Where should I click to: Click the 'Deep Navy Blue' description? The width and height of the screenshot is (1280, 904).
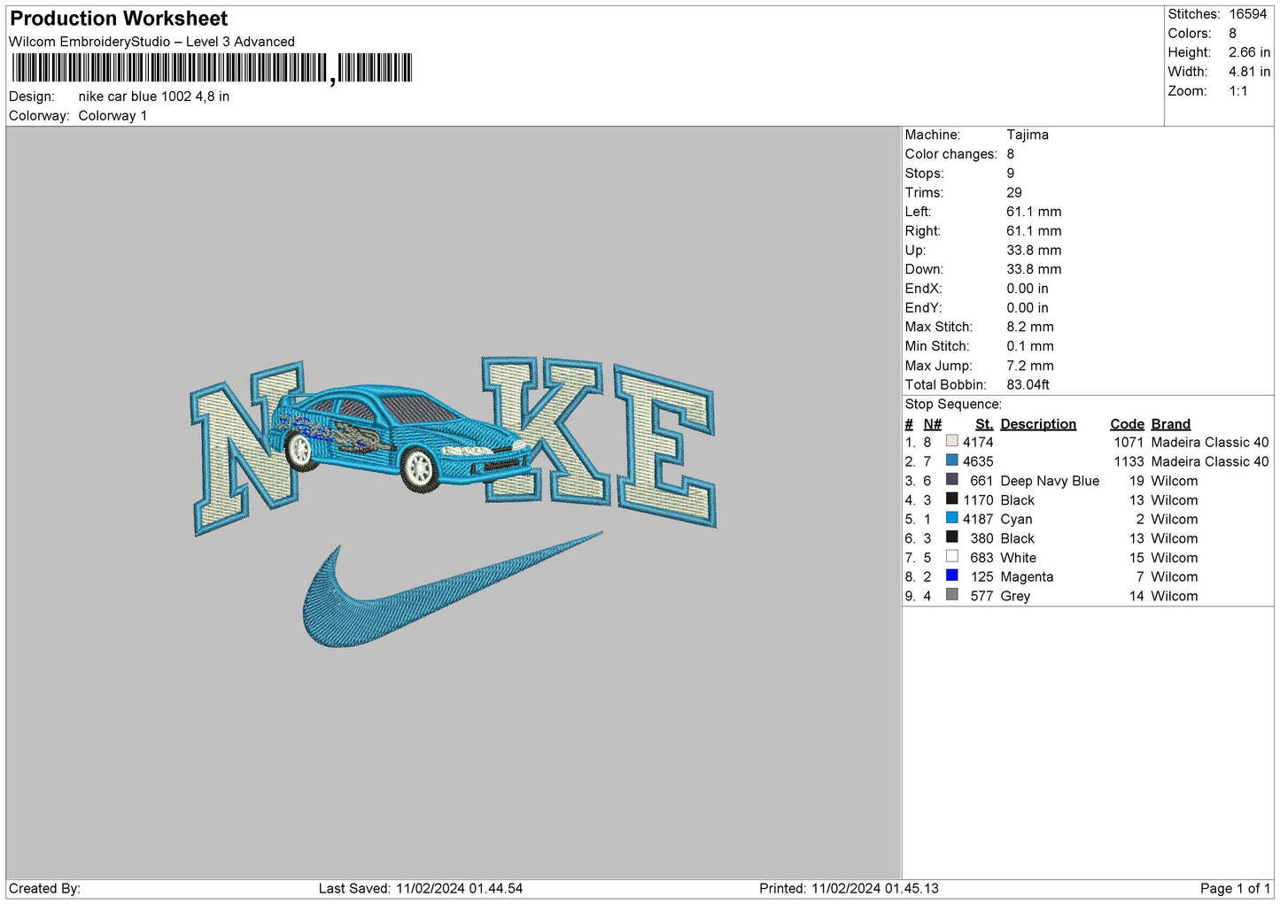pos(1050,481)
